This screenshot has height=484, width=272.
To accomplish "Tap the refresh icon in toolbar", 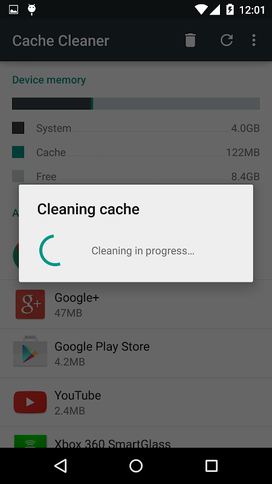I will pyautogui.click(x=226, y=40).
